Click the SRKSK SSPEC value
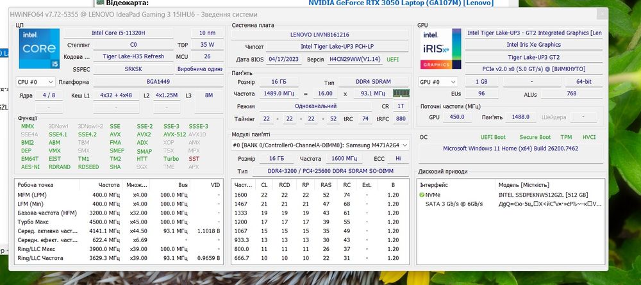Screen dimensions: 641x285 133,69
